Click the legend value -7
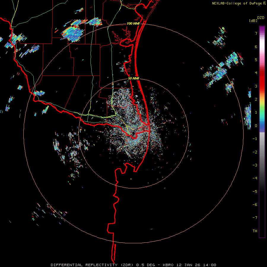Image resolution: width=267 pixels, height=267 pixels. tap(255, 218)
